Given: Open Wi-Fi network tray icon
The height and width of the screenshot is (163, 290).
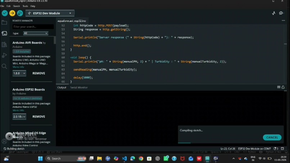Looking at the screenshot, I should [x=260, y=159].
